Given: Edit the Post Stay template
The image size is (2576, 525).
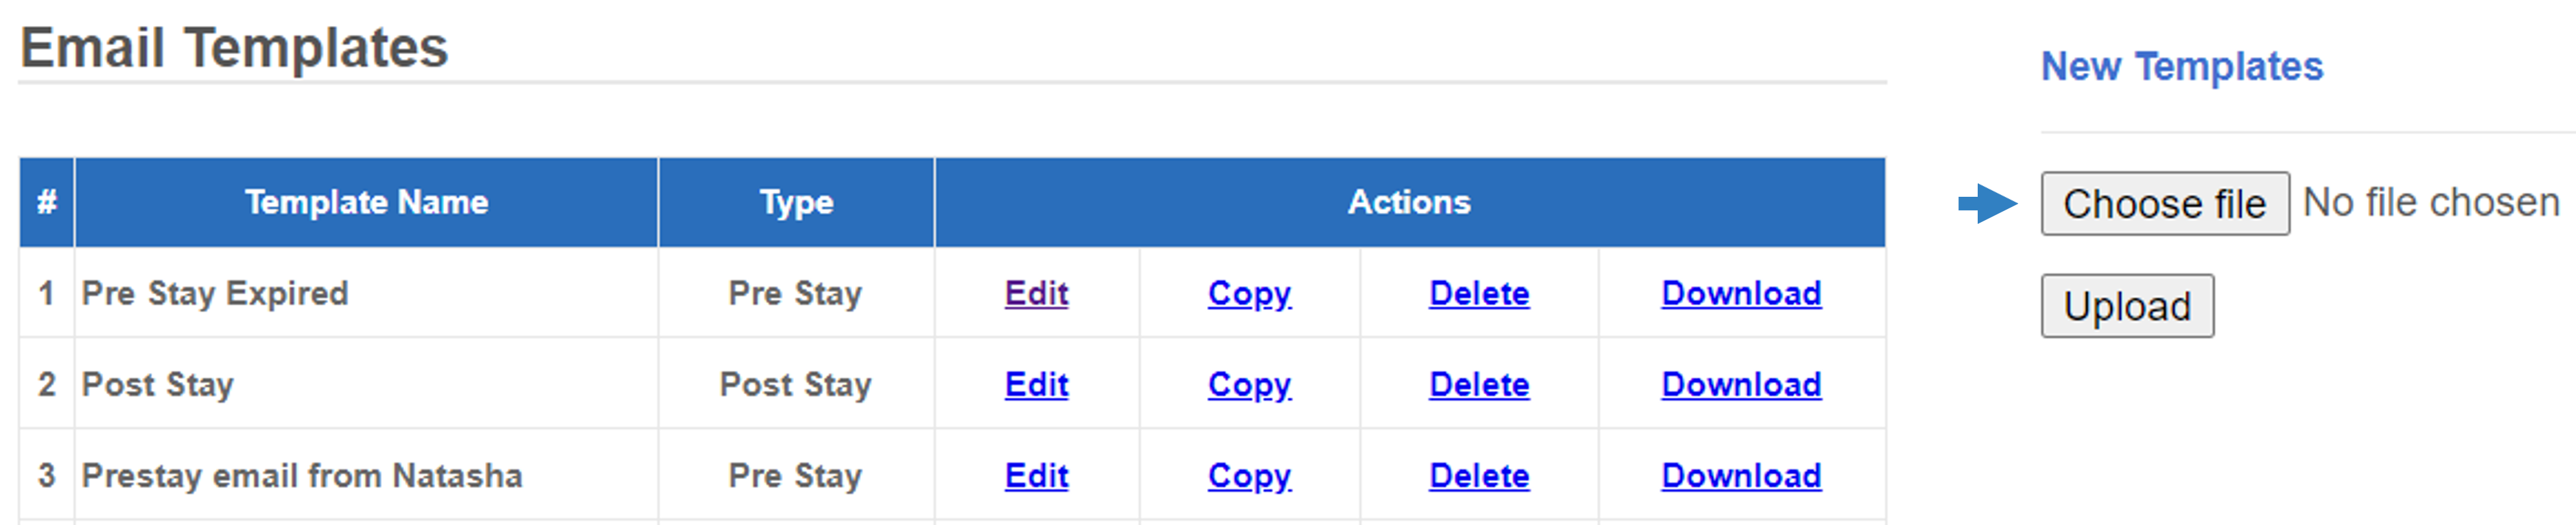Looking at the screenshot, I should click(x=1036, y=385).
